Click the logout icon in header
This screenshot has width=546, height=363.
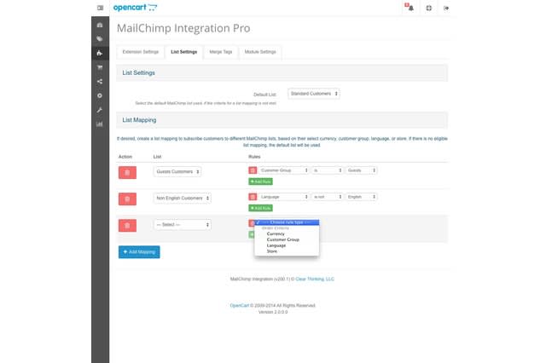click(446, 8)
